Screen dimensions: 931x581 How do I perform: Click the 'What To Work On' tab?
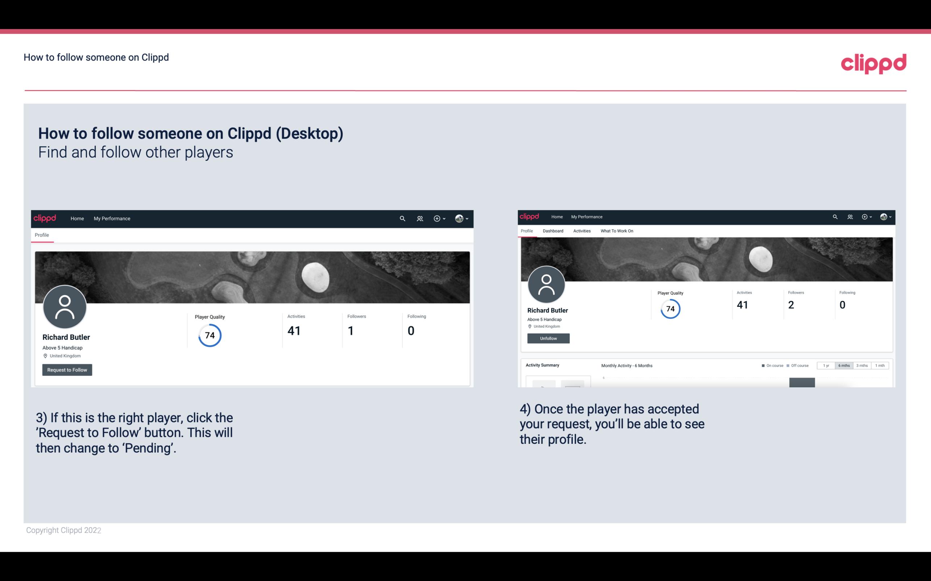(617, 231)
